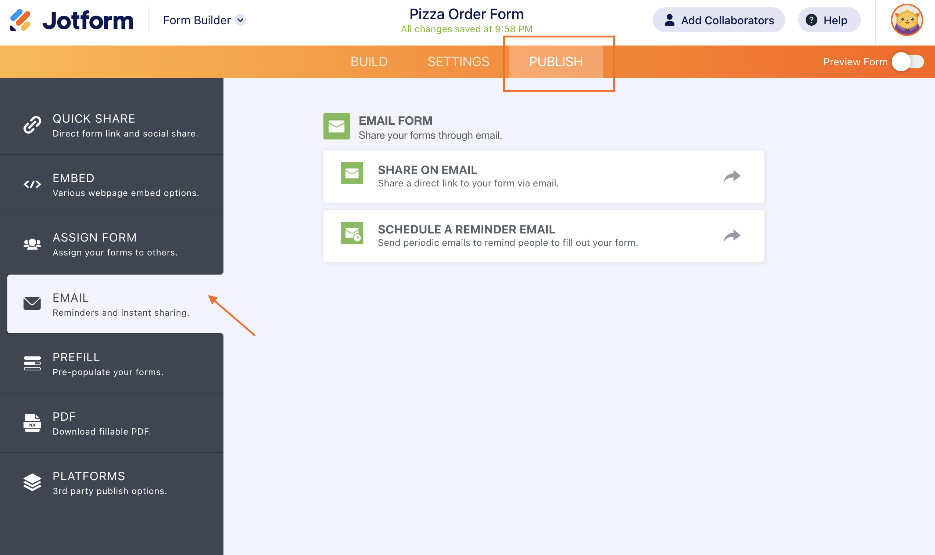Click the Share on Email arrow

(x=732, y=176)
